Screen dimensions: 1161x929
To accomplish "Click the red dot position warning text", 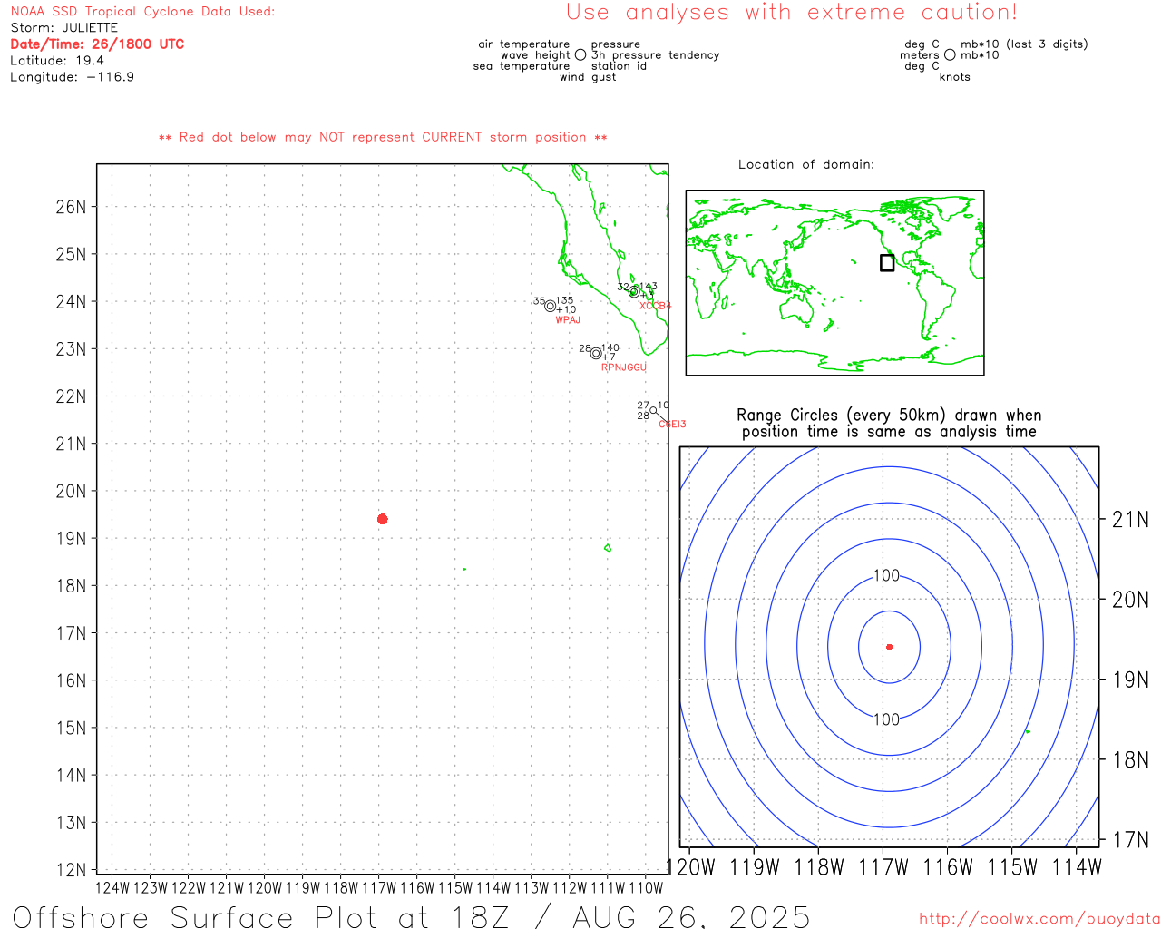I will click(383, 137).
